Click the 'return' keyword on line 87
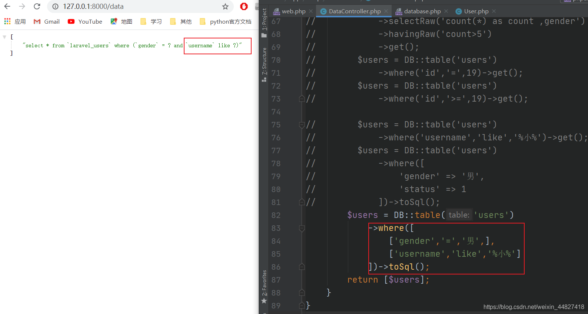The height and width of the screenshot is (314, 588). [363, 280]
